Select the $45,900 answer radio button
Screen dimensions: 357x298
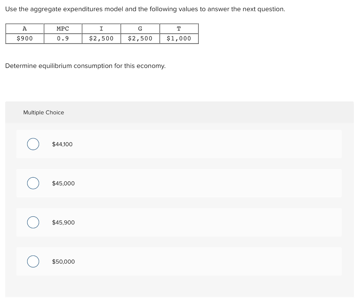tap(33, 222)
